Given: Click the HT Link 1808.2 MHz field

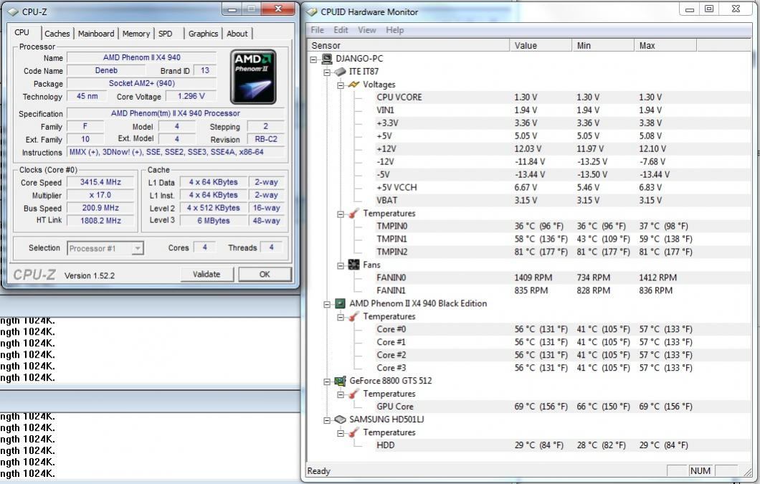Looking at the screenshot, I should click(x=100, y=221).
